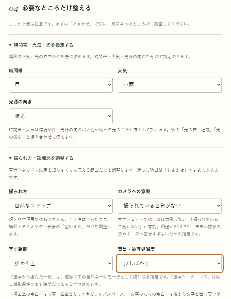This screenshot has height=299, width=231.
Task: Open the 写す距離 dropdown showing 腰から上
Action: pos(60,263)
